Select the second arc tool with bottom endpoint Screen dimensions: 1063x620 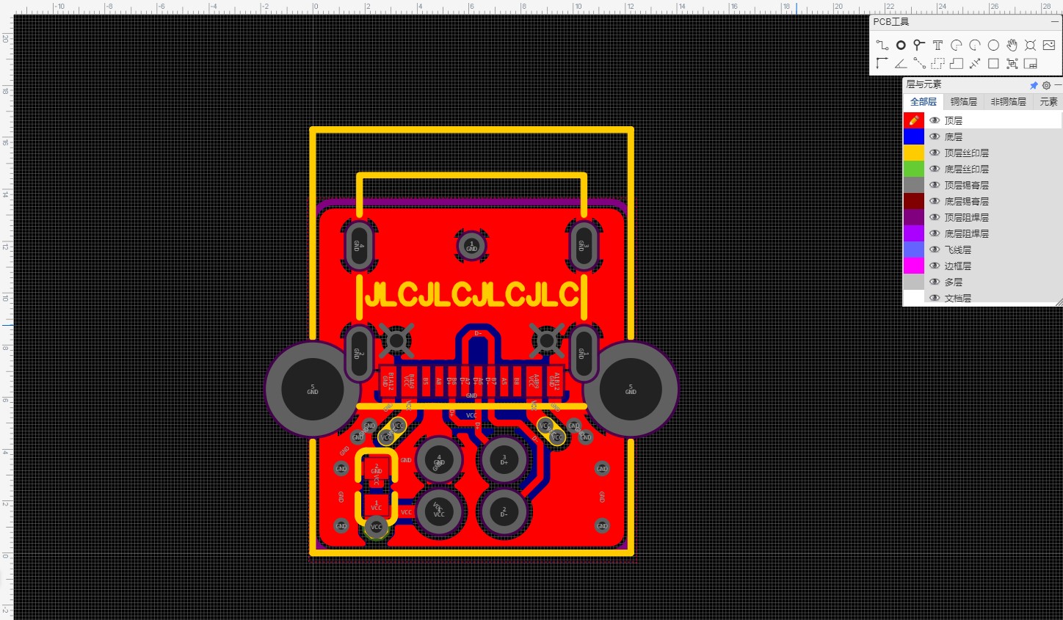(x=975, y=45)
